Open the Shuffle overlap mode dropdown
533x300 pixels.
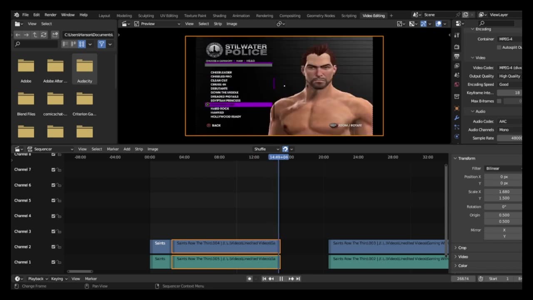click(266, 149)
